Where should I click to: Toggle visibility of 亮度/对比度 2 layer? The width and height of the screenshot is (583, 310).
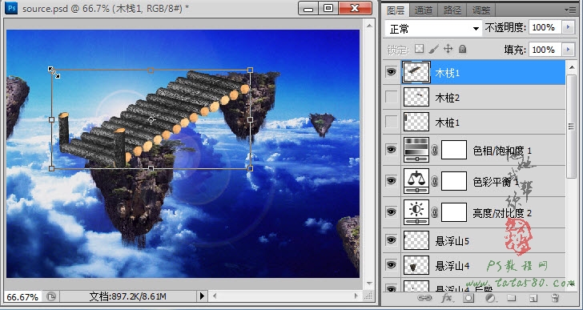[391, 212]
